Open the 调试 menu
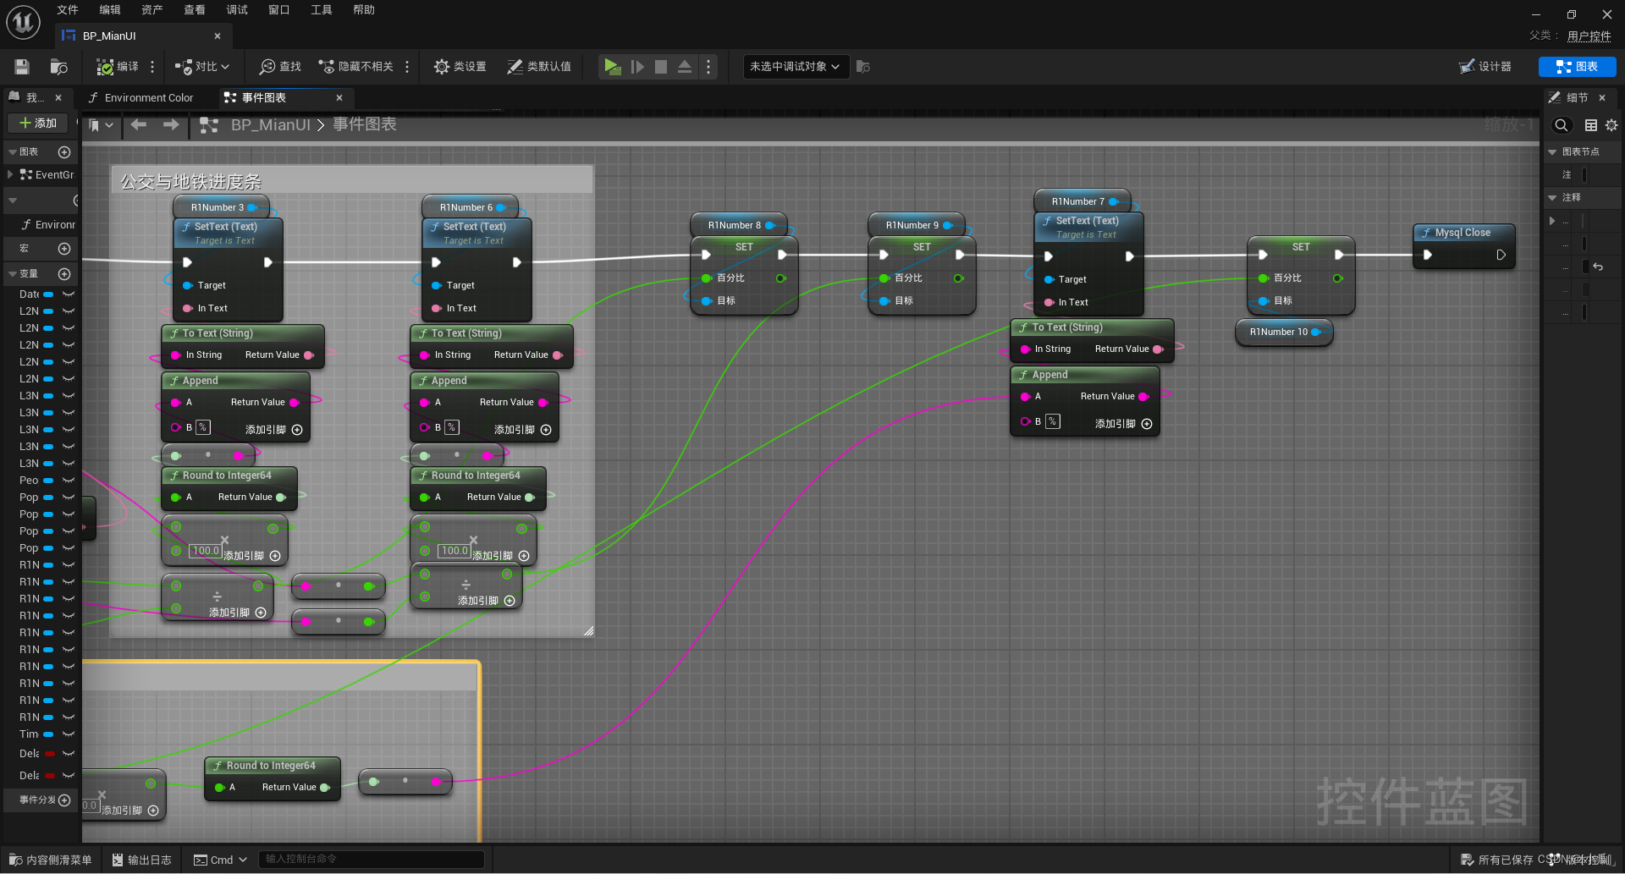Viewport: 1625px width, 874px height. click(x=237, y=10)
